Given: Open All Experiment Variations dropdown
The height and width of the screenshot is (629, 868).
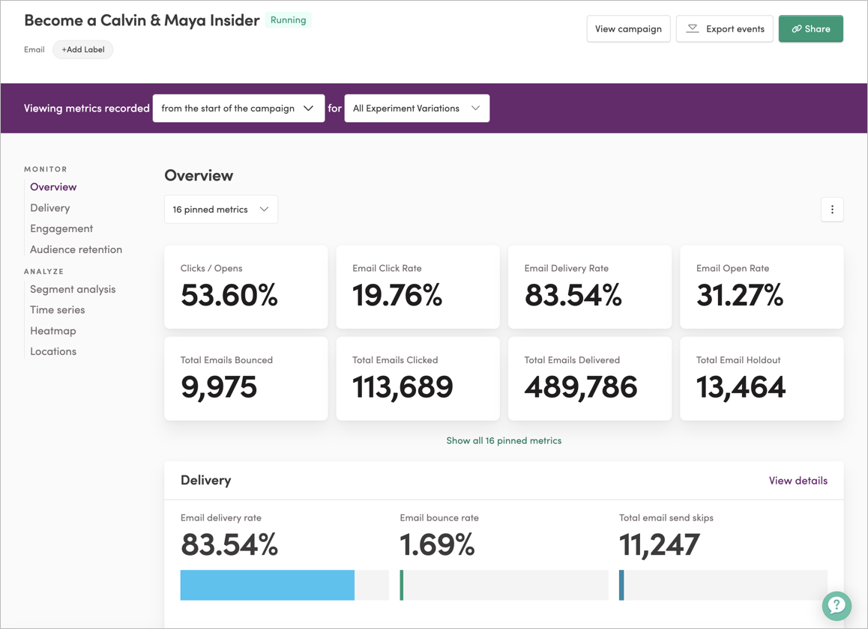Looking at the screenshot, I should pos(417,109).
